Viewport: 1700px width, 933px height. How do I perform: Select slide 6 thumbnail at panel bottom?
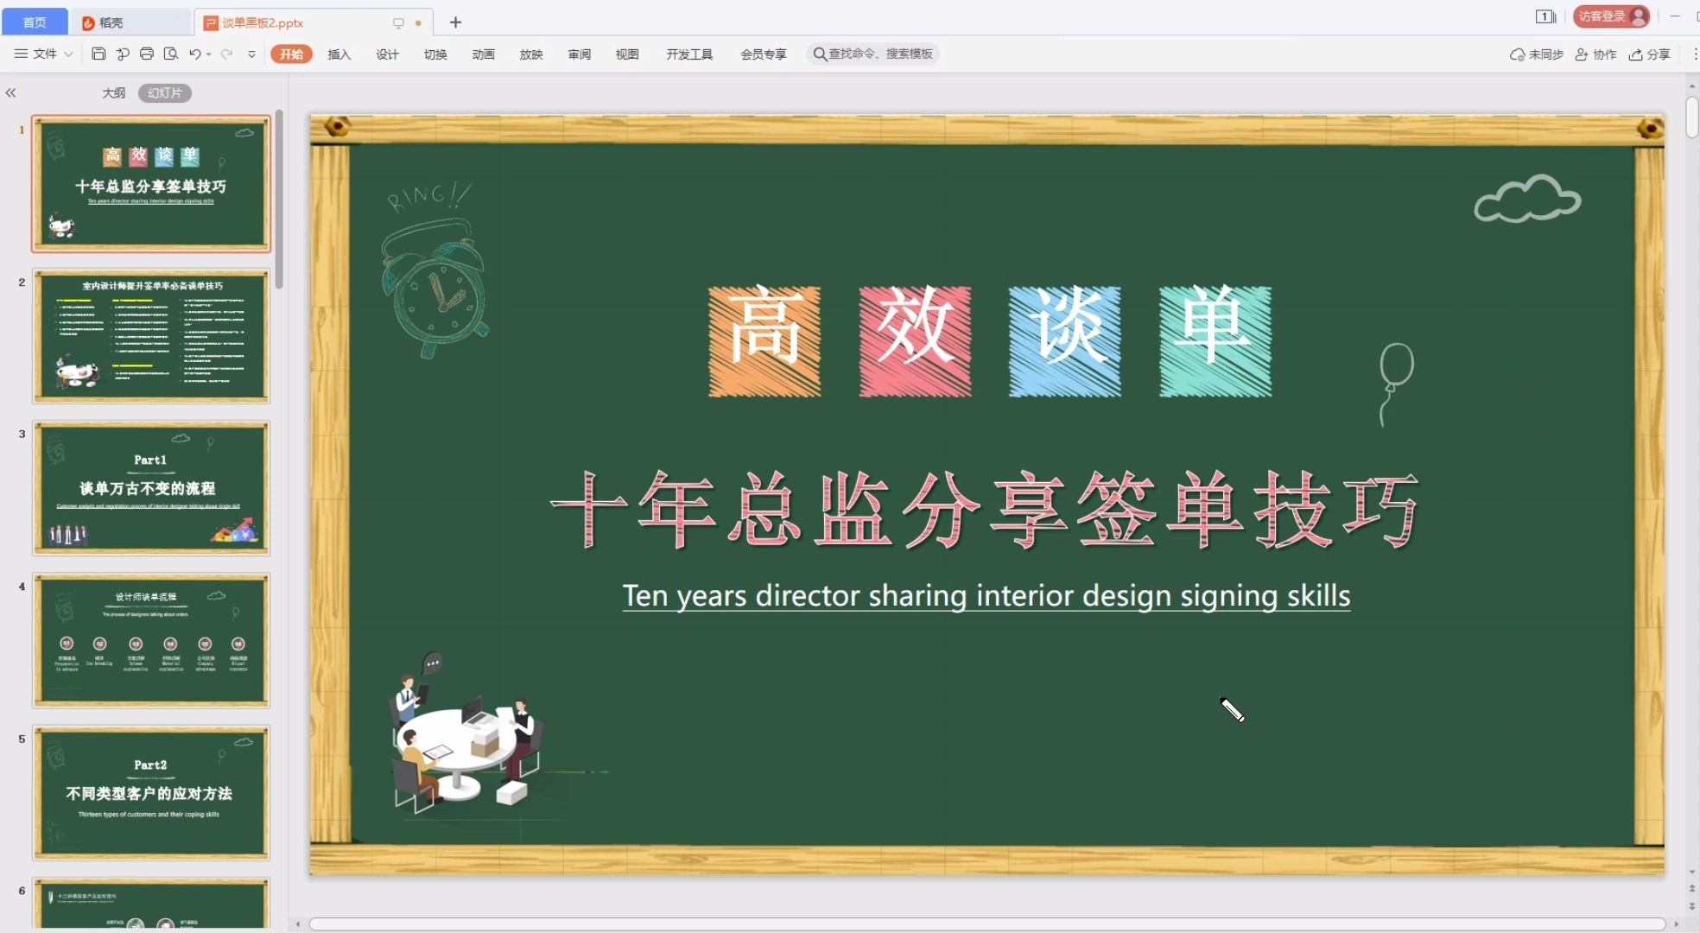pos(151,903)
